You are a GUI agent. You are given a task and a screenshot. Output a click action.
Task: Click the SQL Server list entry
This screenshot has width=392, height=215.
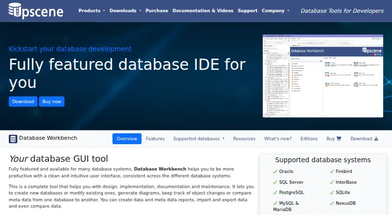click(x=291, y=182)
